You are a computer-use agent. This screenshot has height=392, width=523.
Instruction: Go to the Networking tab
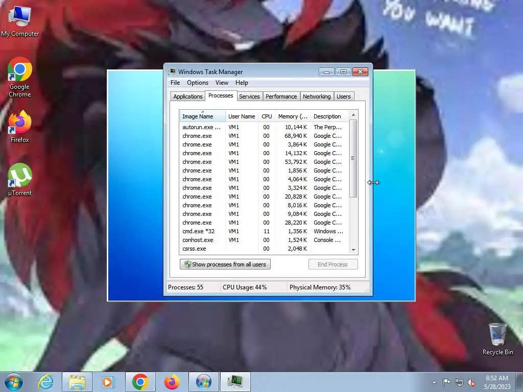pyautogui.click(x=317, y=96)
